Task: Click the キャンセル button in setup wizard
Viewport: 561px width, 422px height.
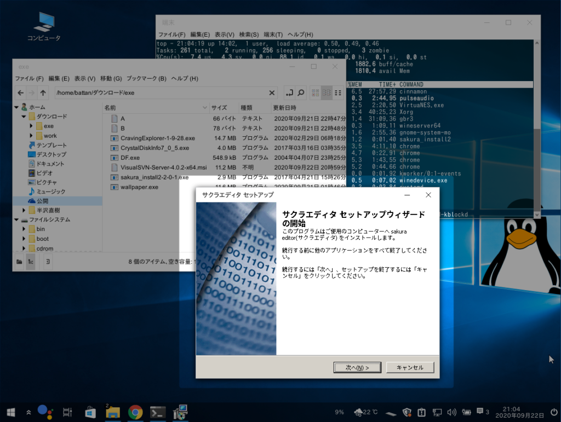Action: pos(410,367)
